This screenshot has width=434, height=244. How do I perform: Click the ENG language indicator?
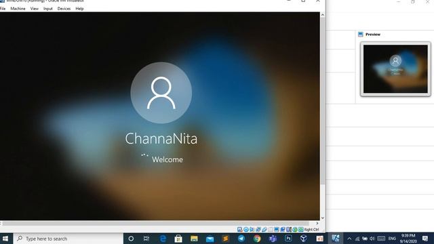[x=392, y=239]
